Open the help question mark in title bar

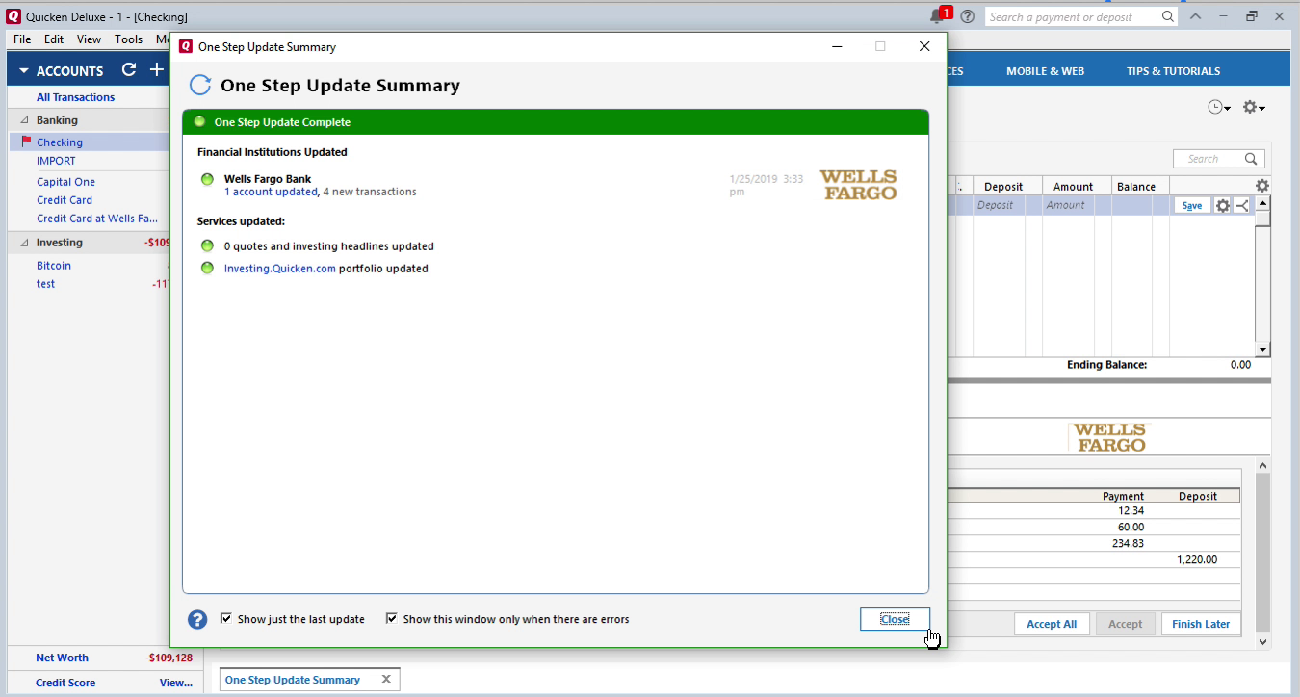[968, 16]
